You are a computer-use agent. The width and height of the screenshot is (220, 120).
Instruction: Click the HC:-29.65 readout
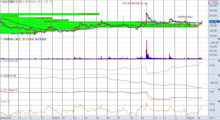(x=213, y=4)
